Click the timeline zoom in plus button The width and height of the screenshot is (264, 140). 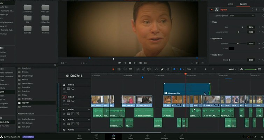pos(213,69)
